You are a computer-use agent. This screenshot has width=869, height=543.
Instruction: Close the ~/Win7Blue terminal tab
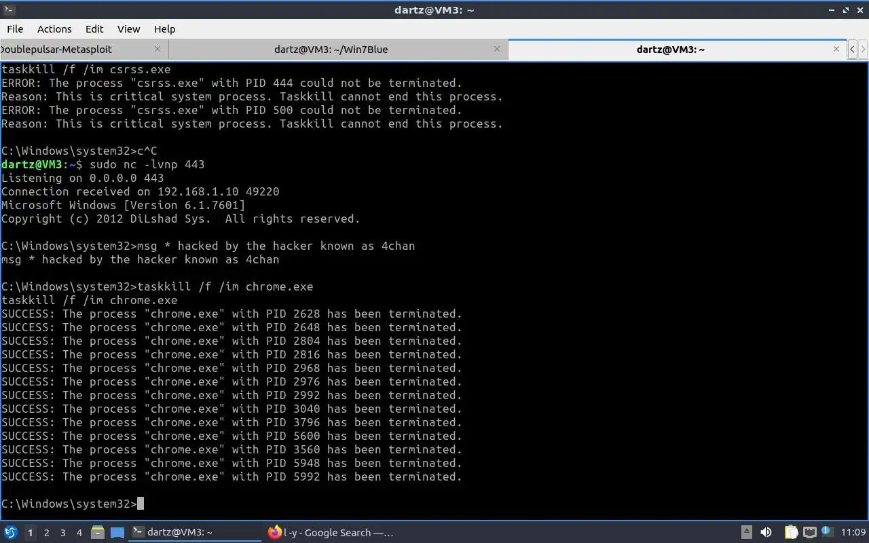pyautogui.click(x=497, y=49)
